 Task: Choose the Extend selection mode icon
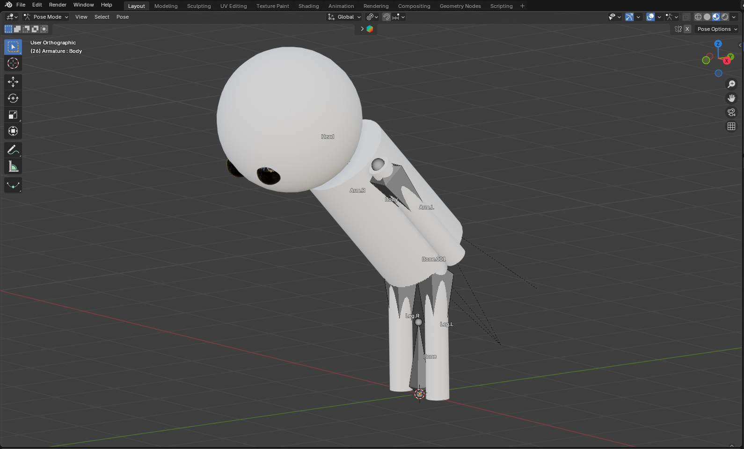coord(17,29)
